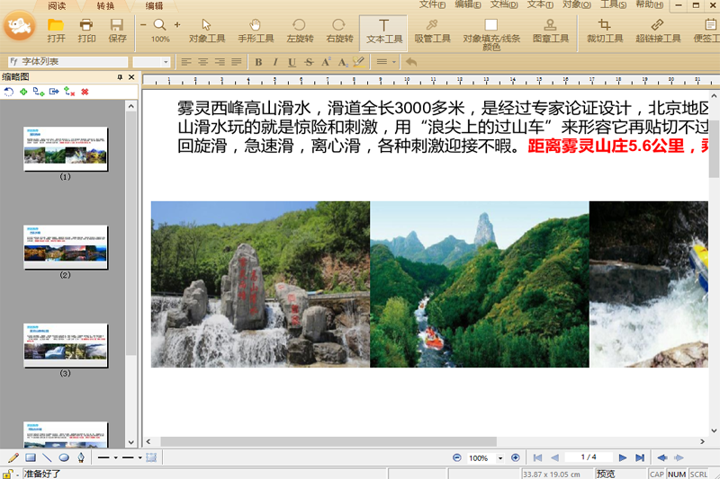The width and height of the screenshot is (720, 479).
Task: Select the 对象工具 object tool
Action: point(207,31)
